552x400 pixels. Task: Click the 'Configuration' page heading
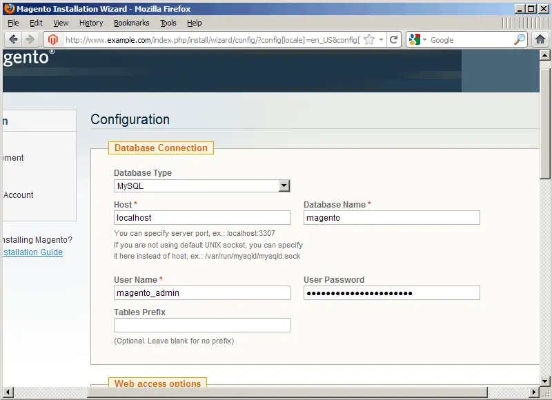point(130,119)
